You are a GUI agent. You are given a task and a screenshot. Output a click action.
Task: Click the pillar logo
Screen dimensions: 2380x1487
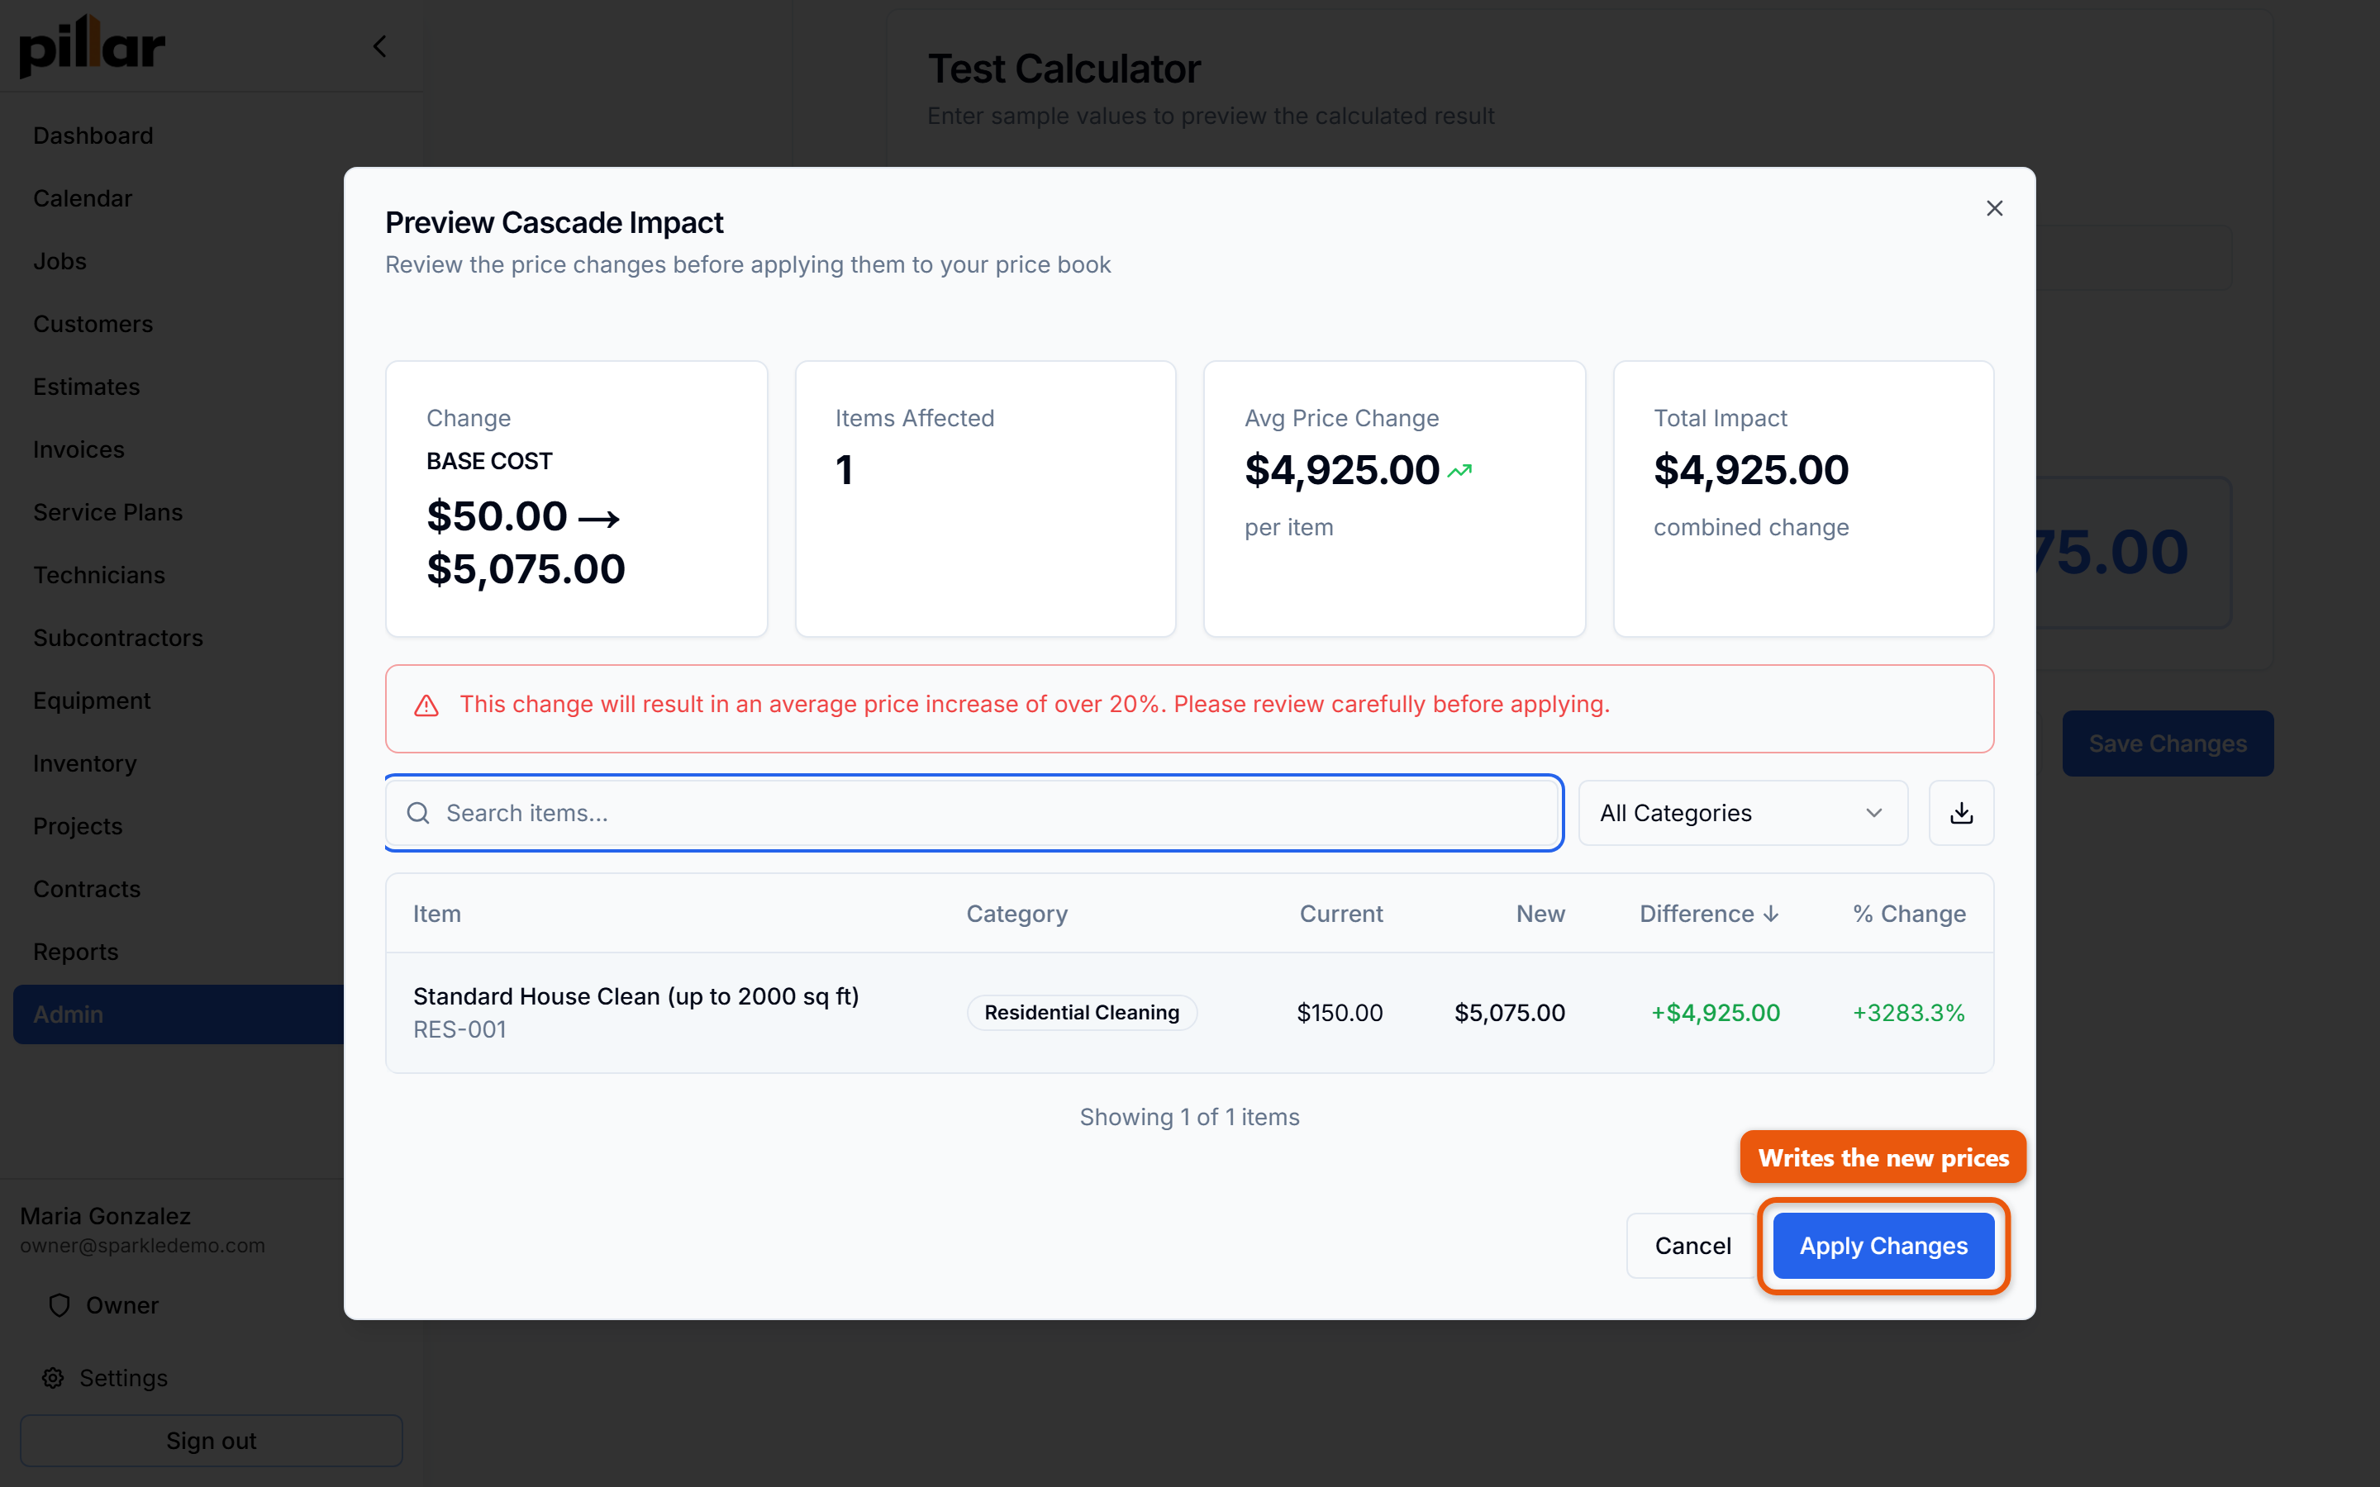point(92,46)
